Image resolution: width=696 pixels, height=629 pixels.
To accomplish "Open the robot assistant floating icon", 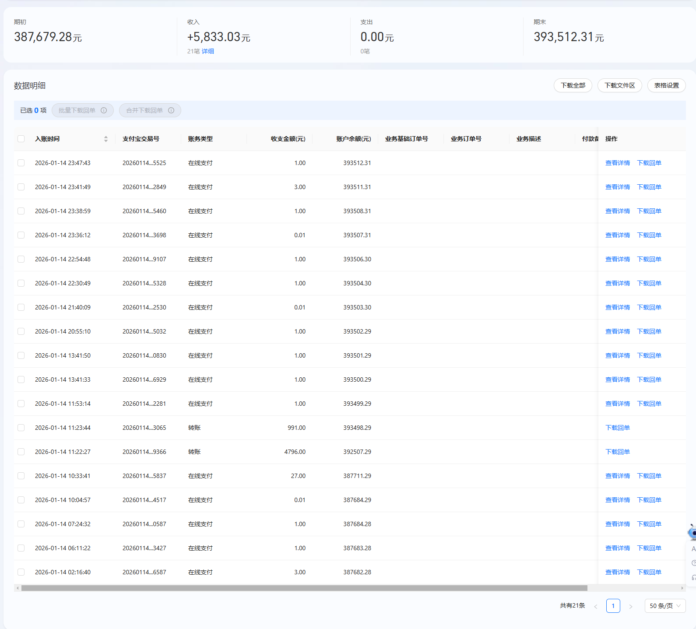I will pos(692,532).
